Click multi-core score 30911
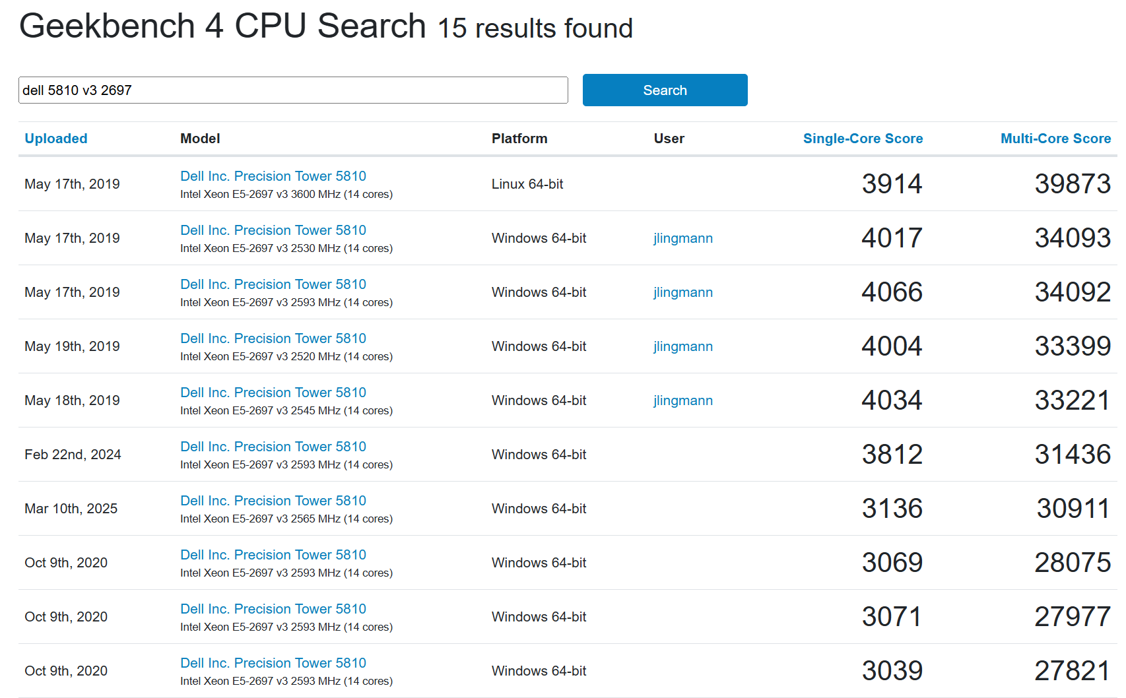This screenshot has width=1126, height=698. coord(1073,509)
